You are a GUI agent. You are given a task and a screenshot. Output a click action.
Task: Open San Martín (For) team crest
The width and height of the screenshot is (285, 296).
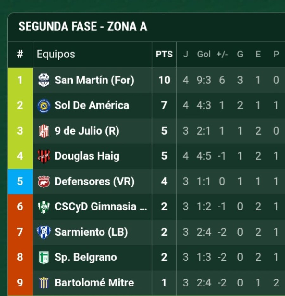(44, 80)
